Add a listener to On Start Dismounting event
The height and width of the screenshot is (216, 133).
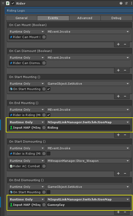(x=118, y=173)
